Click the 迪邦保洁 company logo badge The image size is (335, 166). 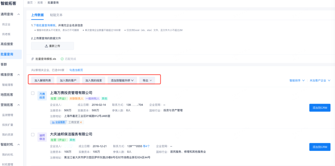point(43,137)
